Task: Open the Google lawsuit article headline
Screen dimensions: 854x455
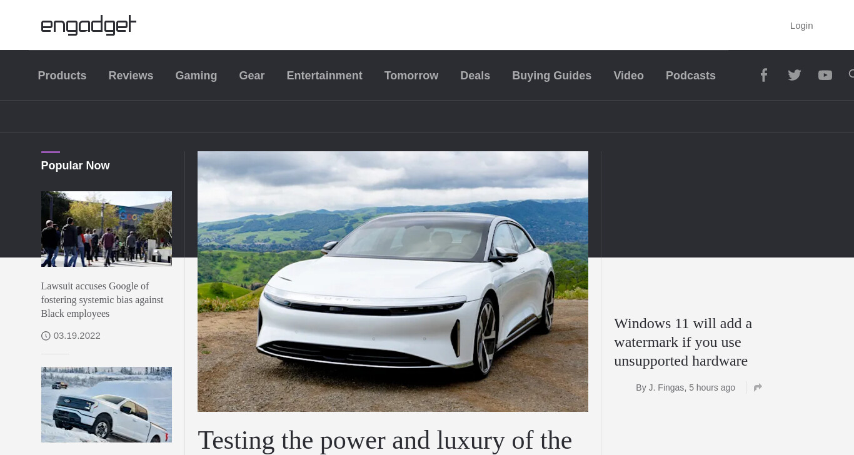Action: (102, 300)
